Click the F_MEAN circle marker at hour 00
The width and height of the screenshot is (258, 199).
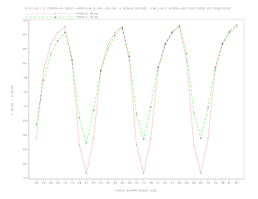point(36,125)
